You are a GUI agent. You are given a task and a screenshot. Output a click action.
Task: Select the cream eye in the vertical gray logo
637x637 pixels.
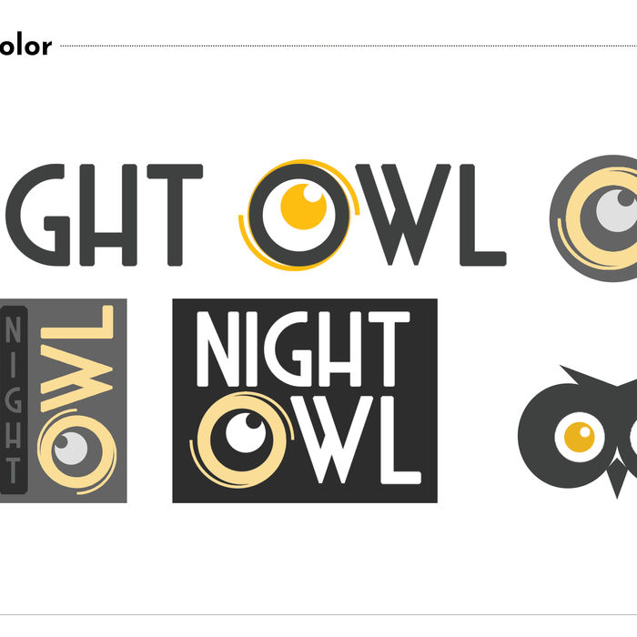click(x=77, y=452)
